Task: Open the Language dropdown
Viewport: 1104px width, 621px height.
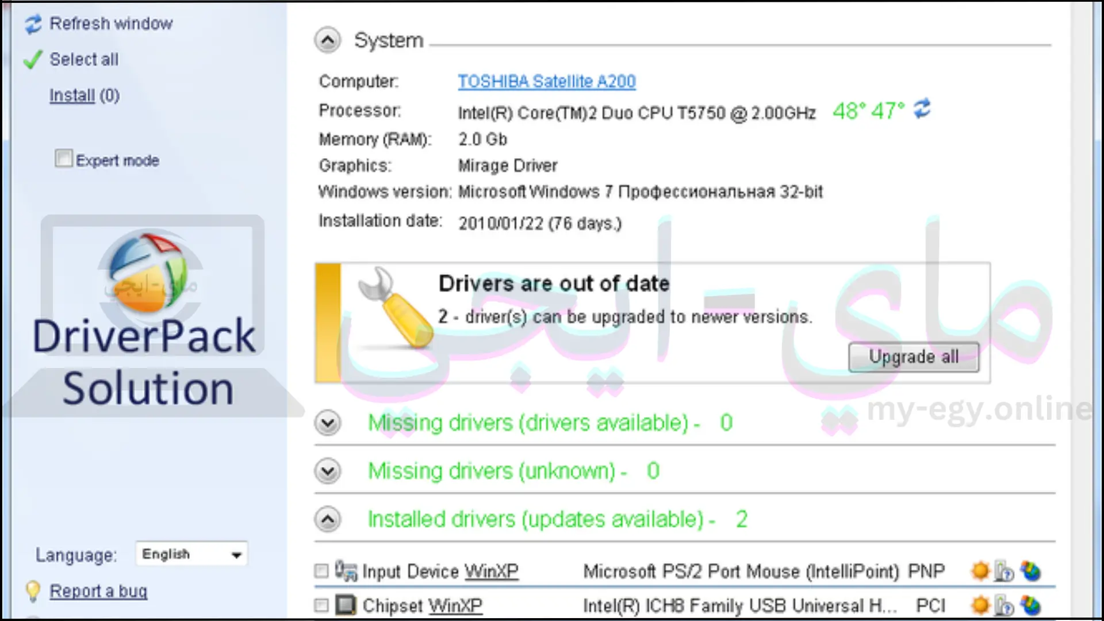Action: pyautogui.click(x=191, y=554)
